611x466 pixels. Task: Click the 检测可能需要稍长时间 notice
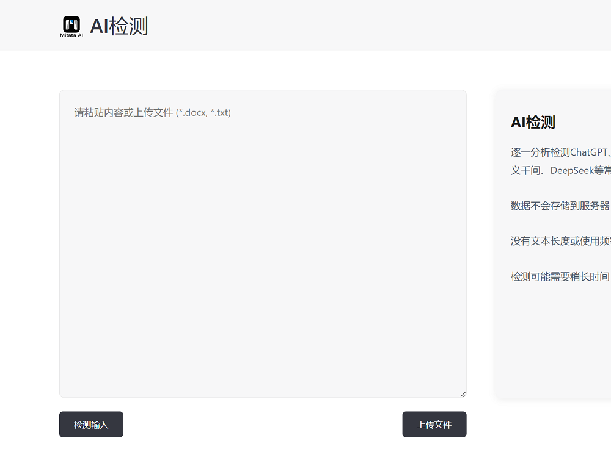[560, 276]
